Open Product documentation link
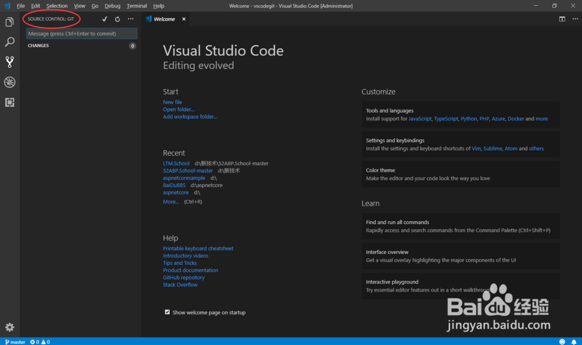Viewport: 582px width, 345px height. point(190,270)
